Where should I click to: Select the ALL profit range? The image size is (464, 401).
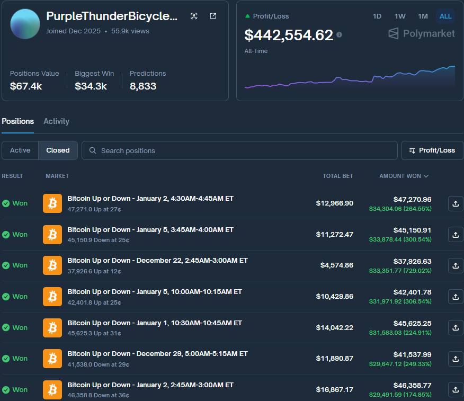[445, 16]
